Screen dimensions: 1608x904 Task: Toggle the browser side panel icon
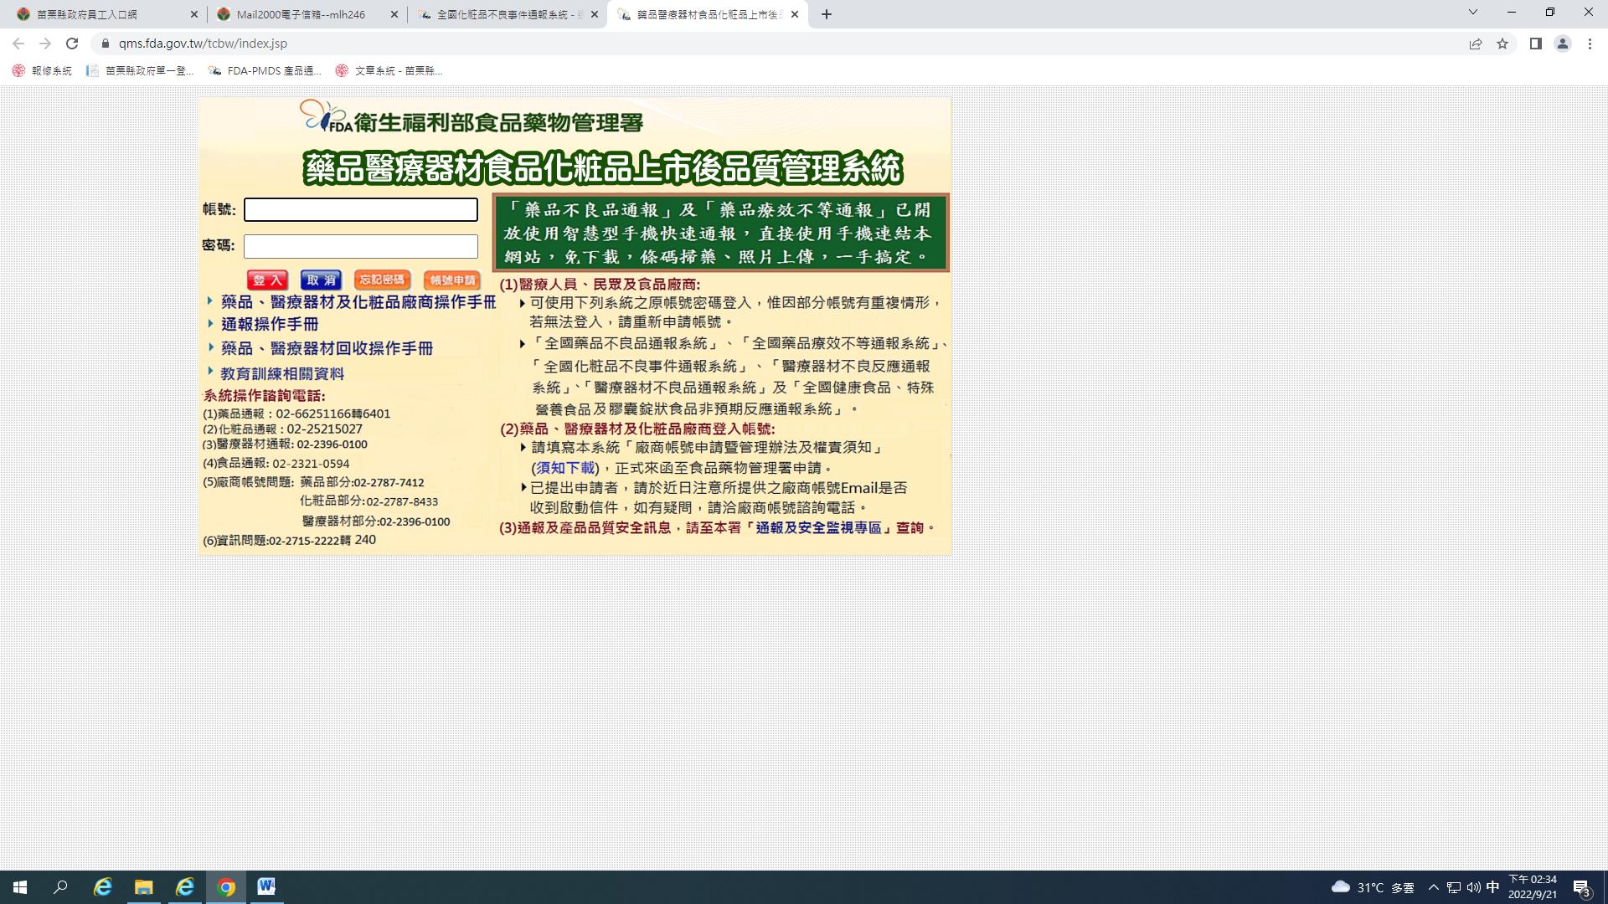coord(1536,44)
